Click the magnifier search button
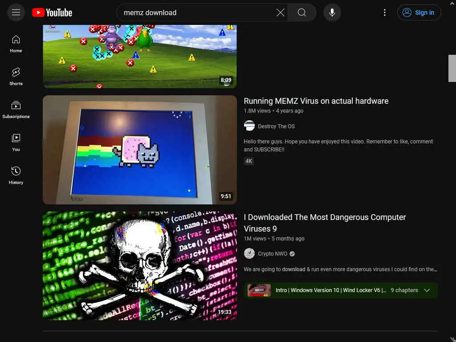The width and height of the screenshot is (456, 342). click(x=302, y=12)
